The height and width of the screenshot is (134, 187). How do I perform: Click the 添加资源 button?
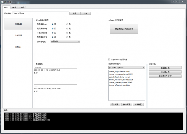(x=115, y=104)
